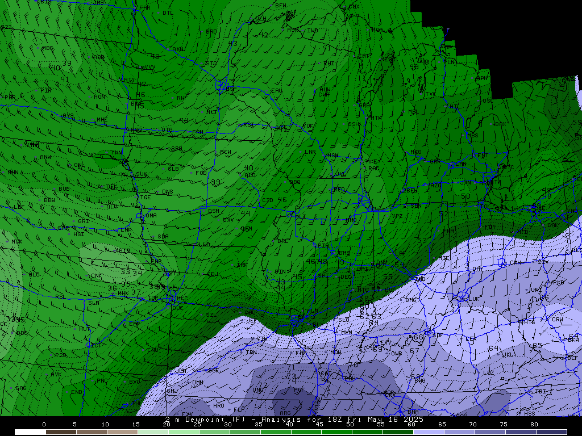Click the OMA station label
This screenshot has width=582, height=436.
151,215
